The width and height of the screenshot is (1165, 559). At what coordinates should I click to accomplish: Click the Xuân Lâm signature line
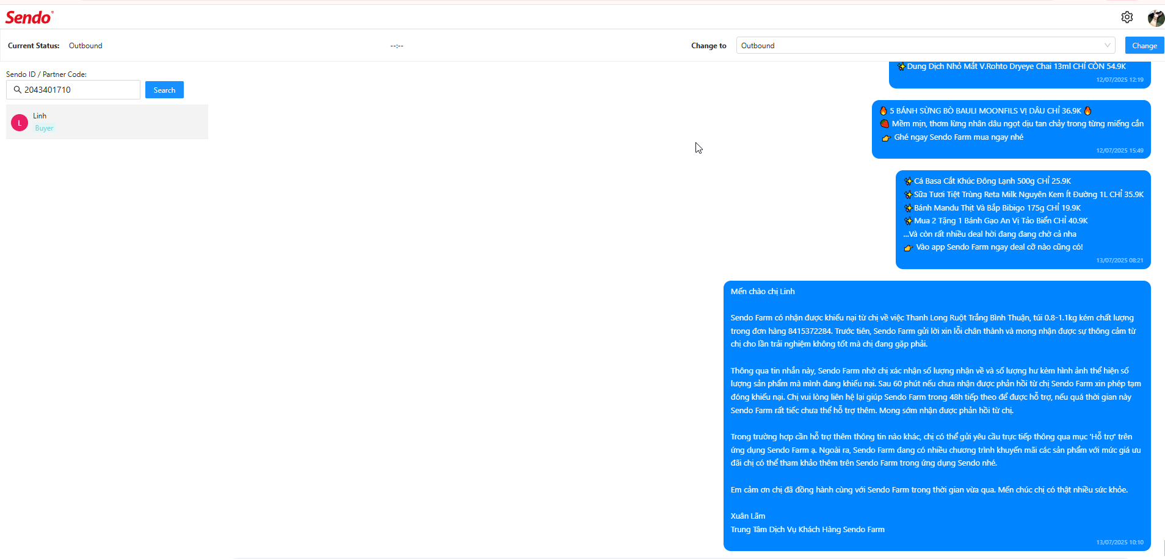point(748,516)
